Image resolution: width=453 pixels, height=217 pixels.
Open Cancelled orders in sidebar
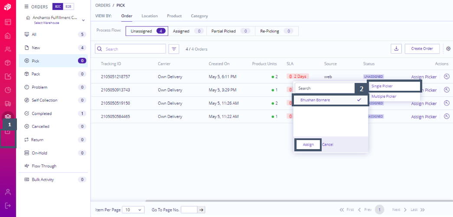53,127
